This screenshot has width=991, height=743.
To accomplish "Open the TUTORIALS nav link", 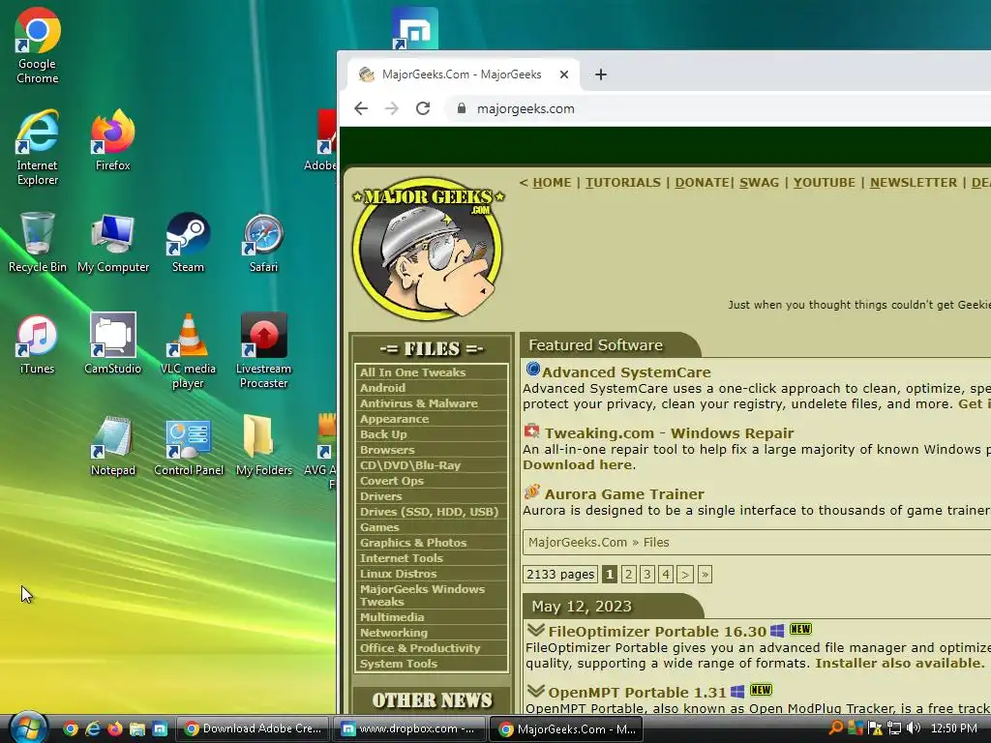I will [622, 183].
